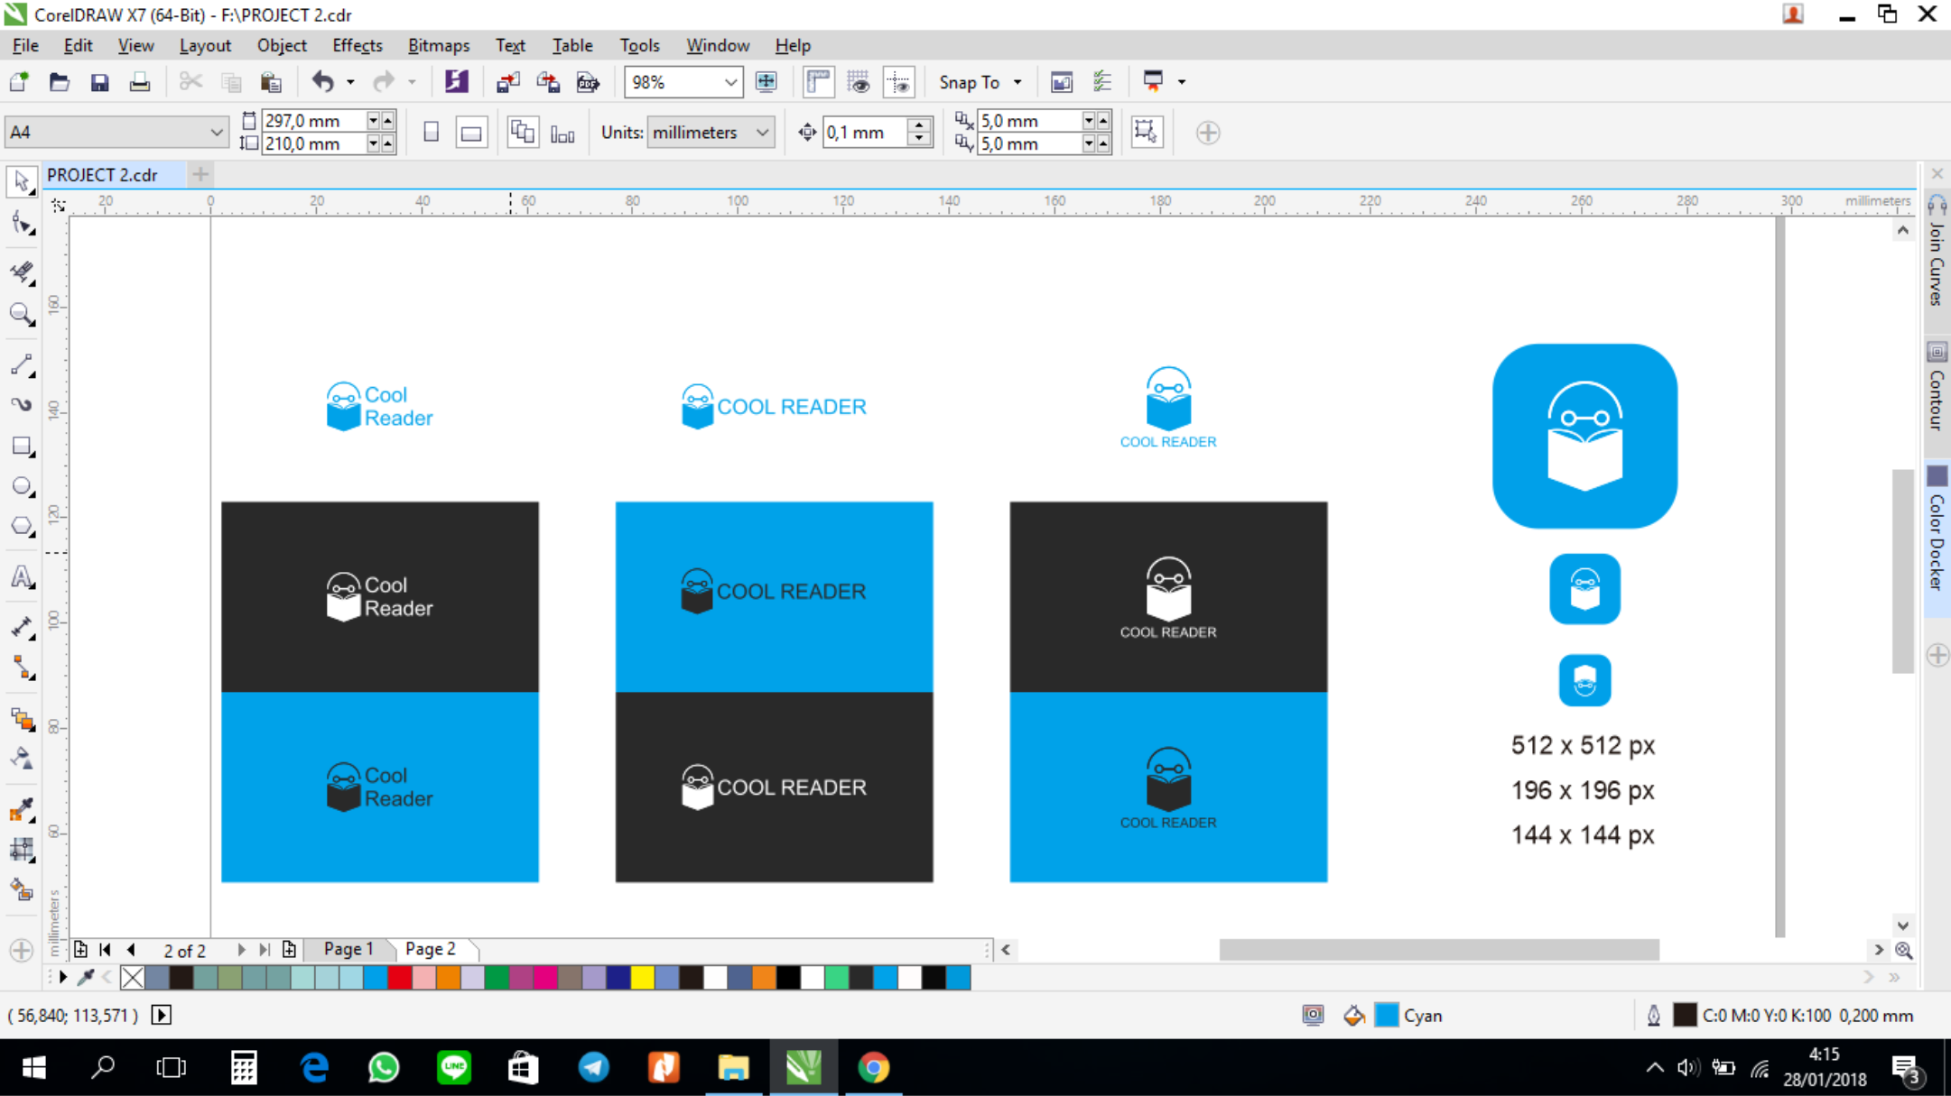Viewport: 1951px width, 1096px height.
Task: Toggle full-screen preview button
Action: point(766,82)
